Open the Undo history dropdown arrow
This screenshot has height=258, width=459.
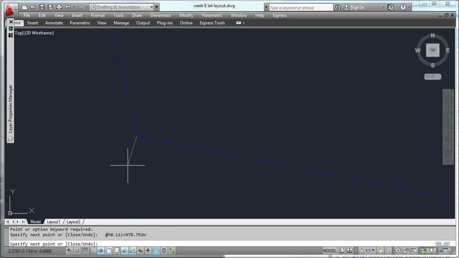coord(74,7)
